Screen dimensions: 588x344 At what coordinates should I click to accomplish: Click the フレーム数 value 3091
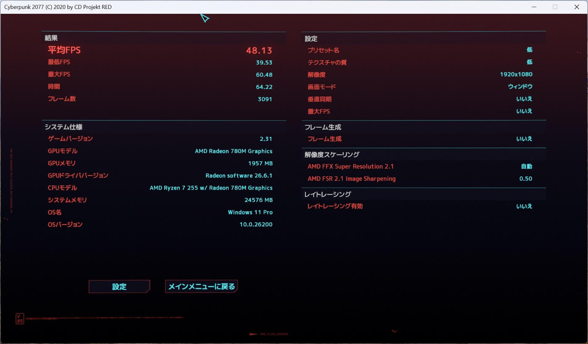click(265, 99)
